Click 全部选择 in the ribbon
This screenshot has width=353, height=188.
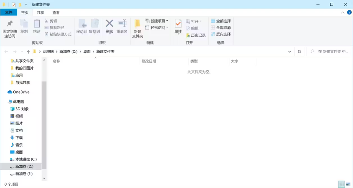pyautogui.click(x=221, y=21)
